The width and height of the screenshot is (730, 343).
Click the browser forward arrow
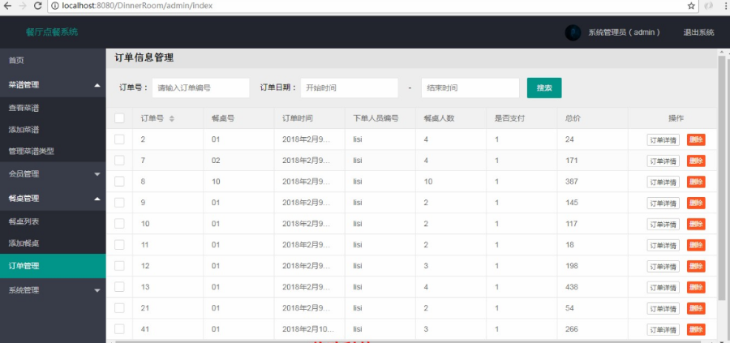point(23,6)
